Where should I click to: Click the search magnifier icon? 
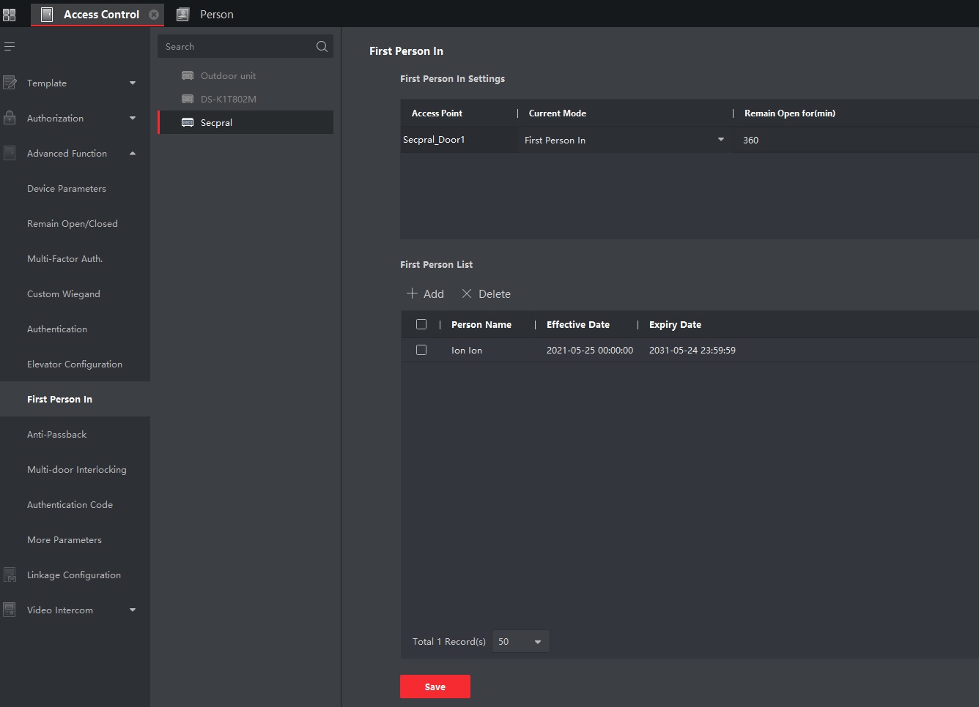coord(322,47)
